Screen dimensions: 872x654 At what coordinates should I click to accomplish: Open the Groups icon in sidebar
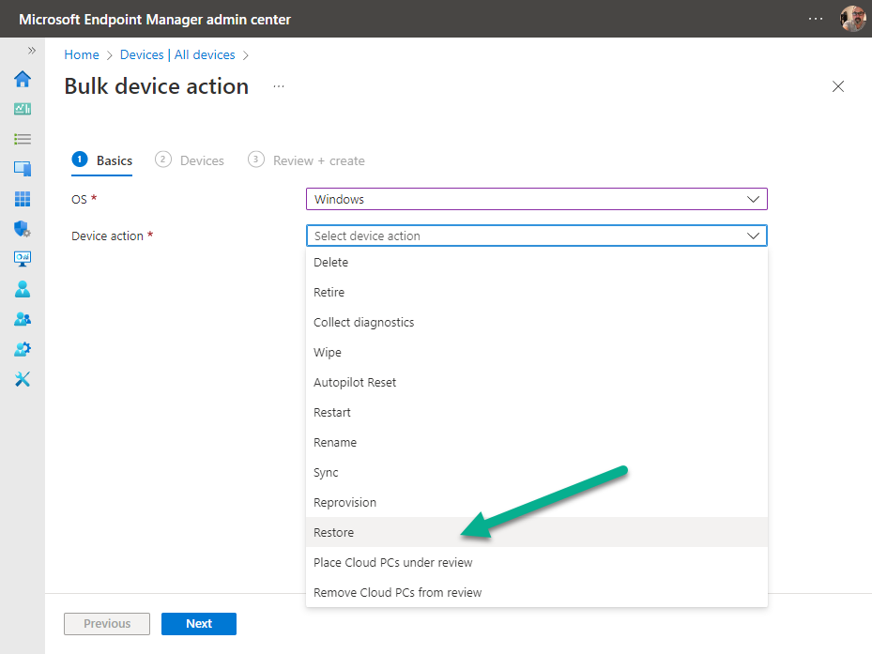23,319
